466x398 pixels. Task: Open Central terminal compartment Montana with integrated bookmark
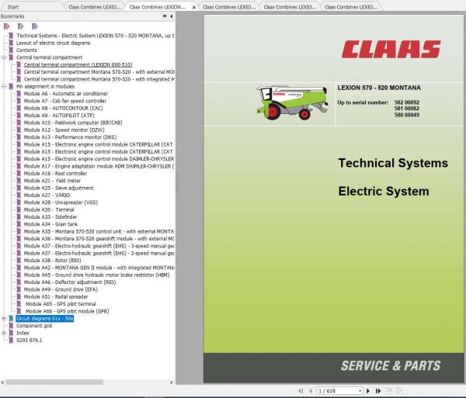click(x=99, y=79)
